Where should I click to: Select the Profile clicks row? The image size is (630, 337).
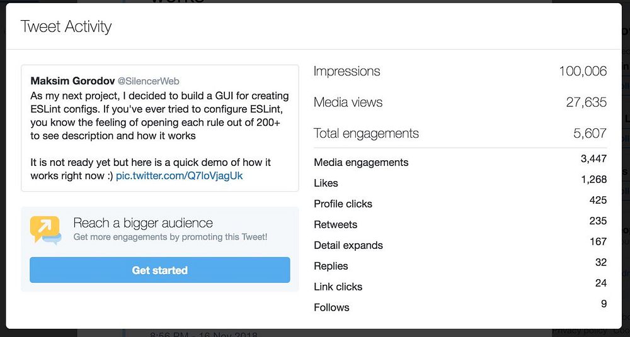coord(460,202)
